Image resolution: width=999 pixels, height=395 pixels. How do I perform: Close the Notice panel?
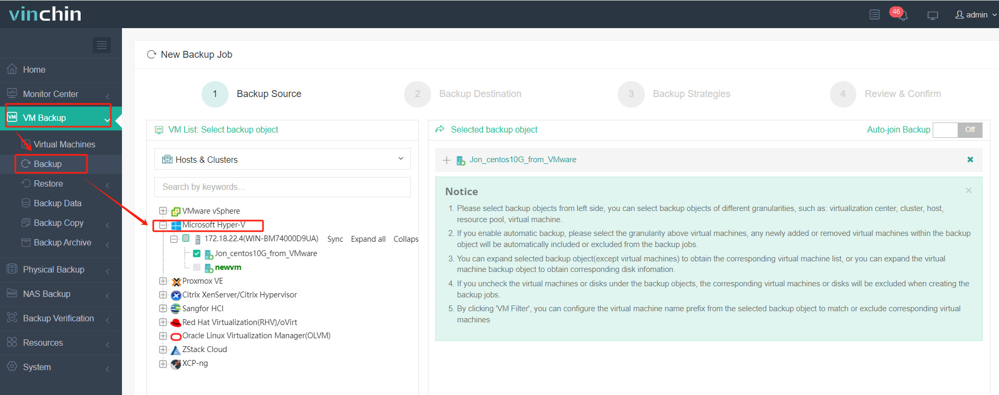[x=969, y=190]
